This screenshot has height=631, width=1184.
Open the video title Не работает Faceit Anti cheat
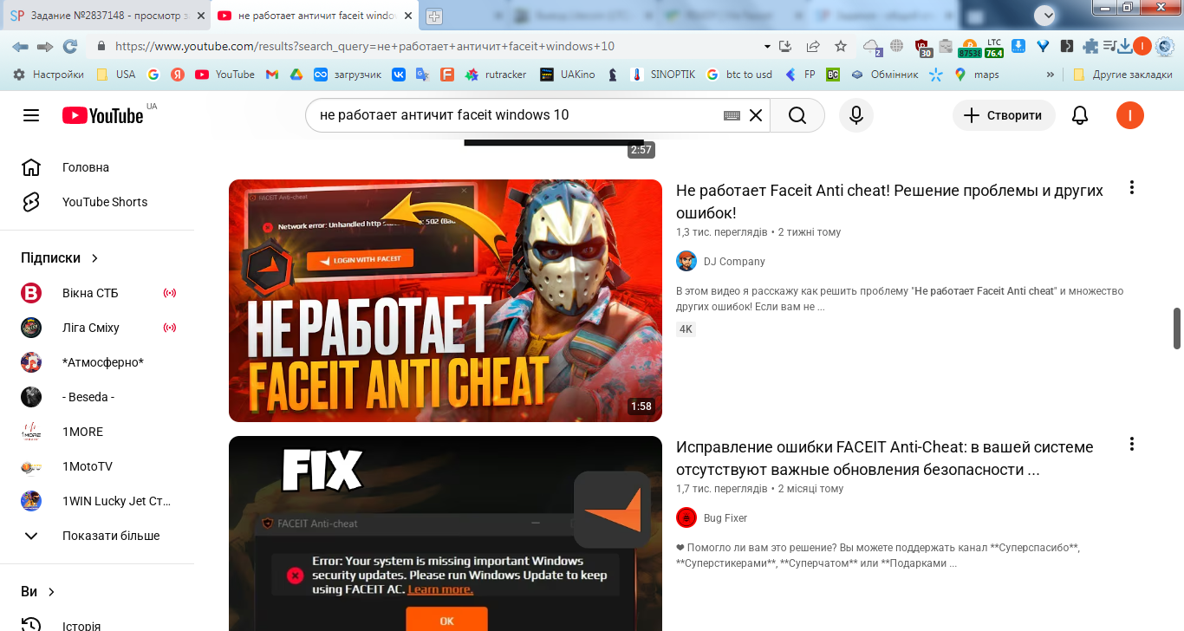(889, 202)
